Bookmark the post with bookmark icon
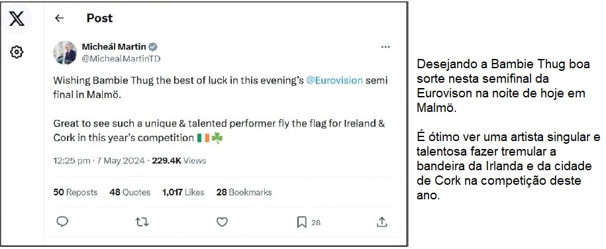 click(301, 223)
